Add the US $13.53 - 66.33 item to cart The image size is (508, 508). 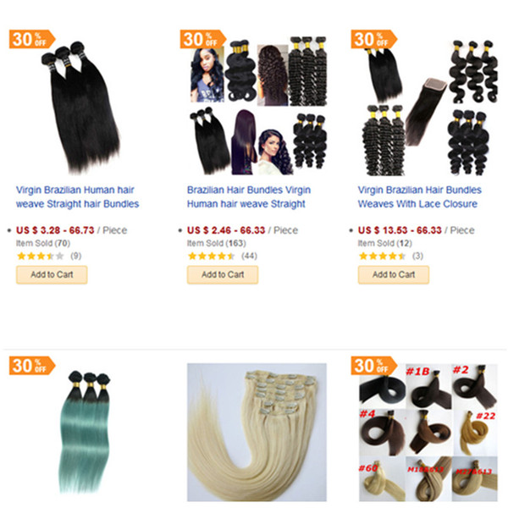pyautogui.click(x=394, y=274)
